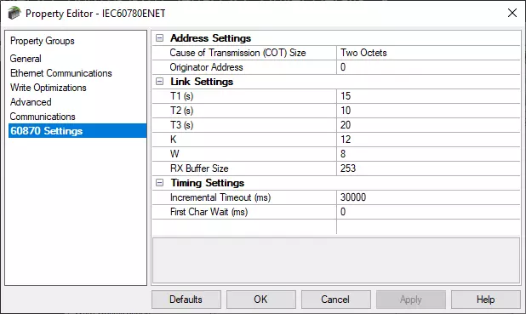Close the Property Editor dialog
The width and height of the screenshot is (526, 314).
pos(512,13)
